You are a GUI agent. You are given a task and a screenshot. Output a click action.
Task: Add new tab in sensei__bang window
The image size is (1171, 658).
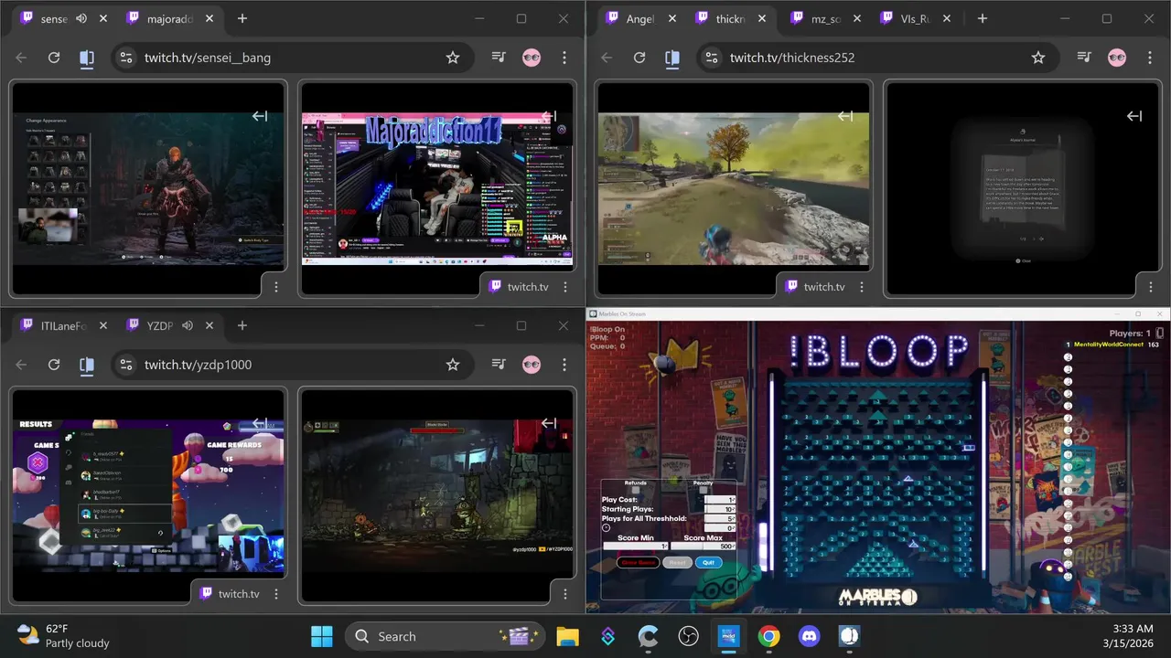coord(242,18)
